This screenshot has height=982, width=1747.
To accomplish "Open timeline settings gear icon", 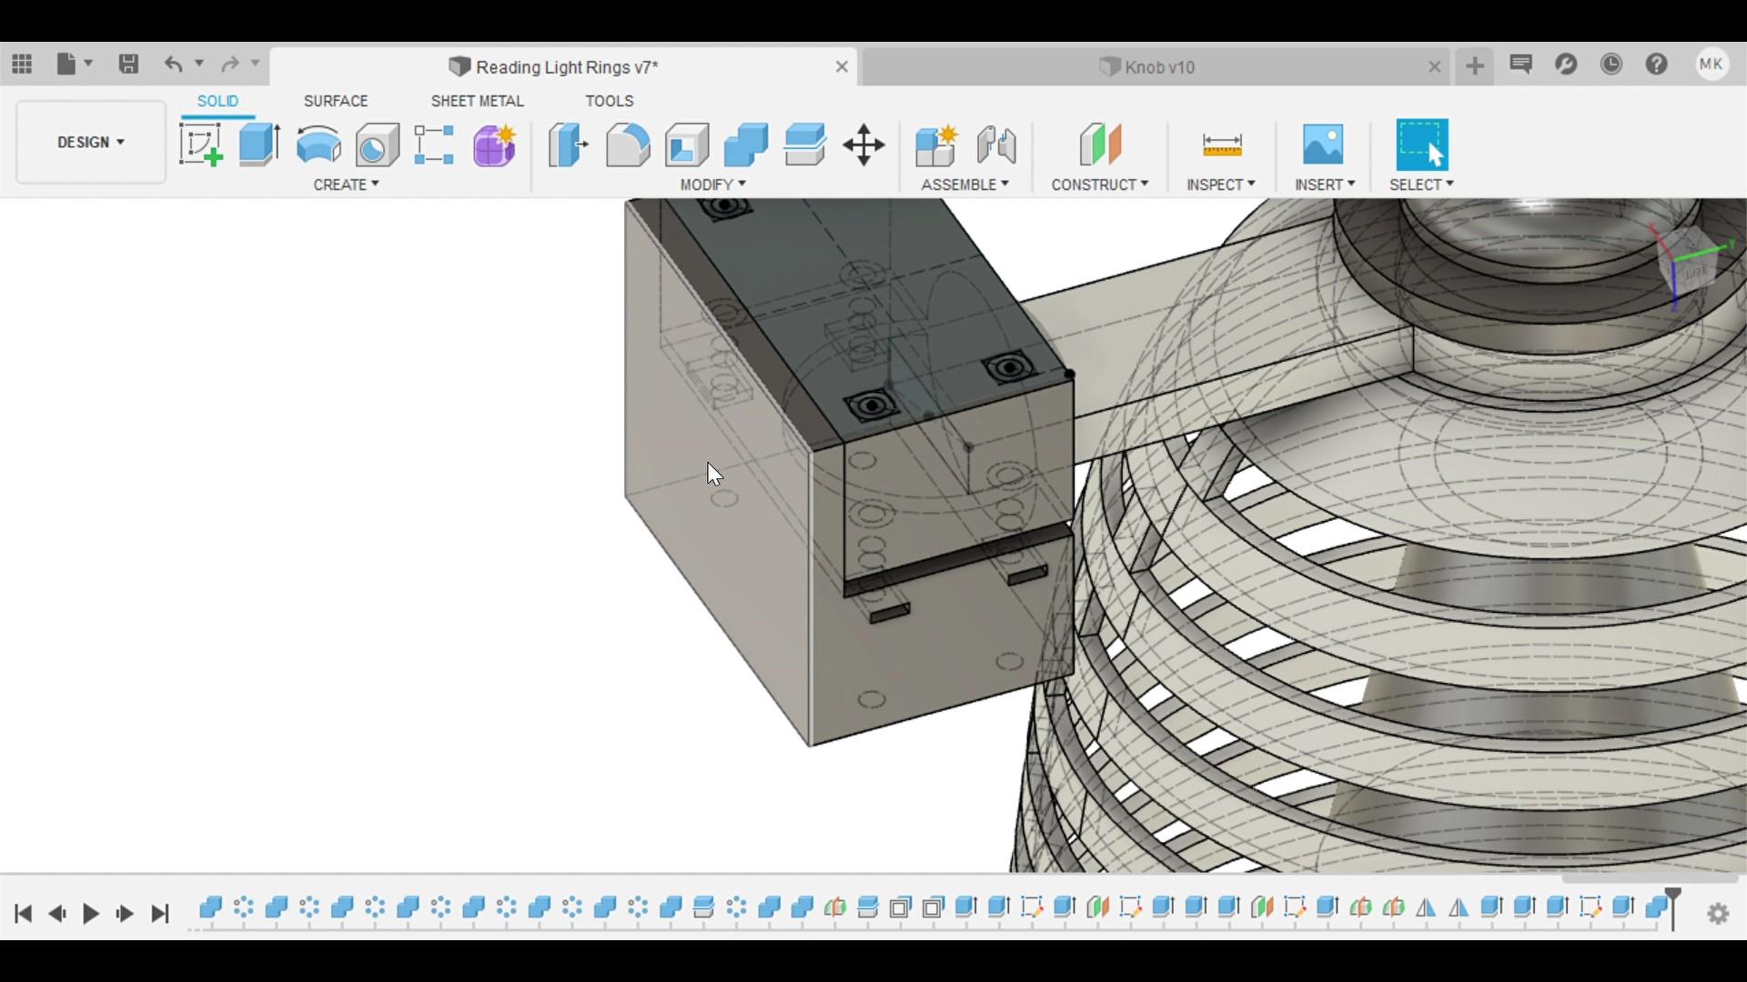I will point(1718,913).
